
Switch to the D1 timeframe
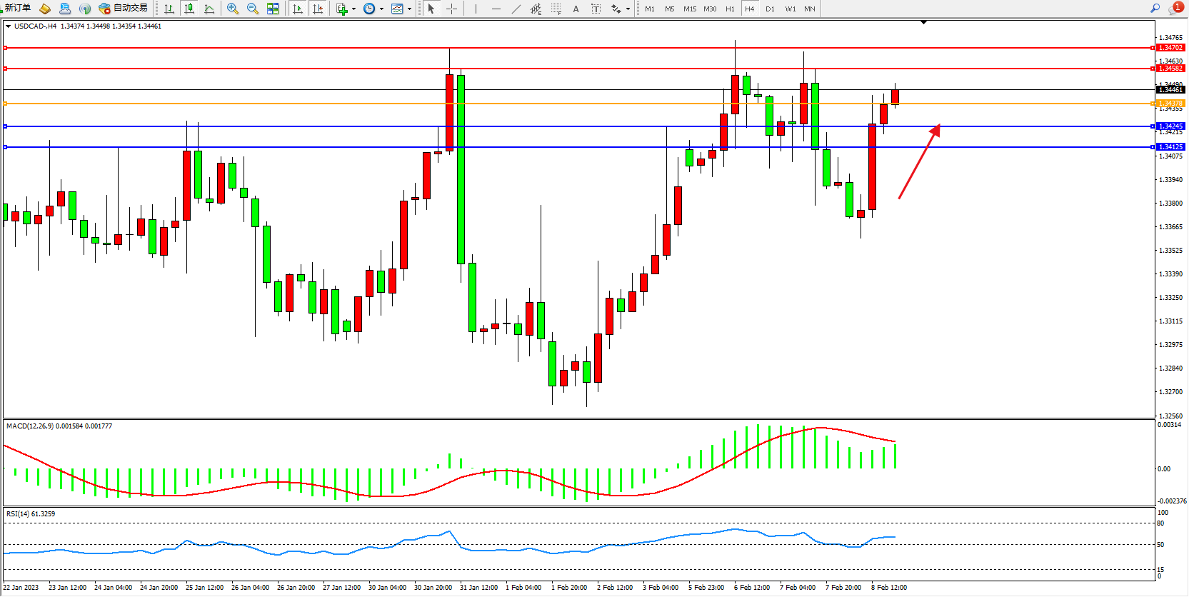point(770,9)
